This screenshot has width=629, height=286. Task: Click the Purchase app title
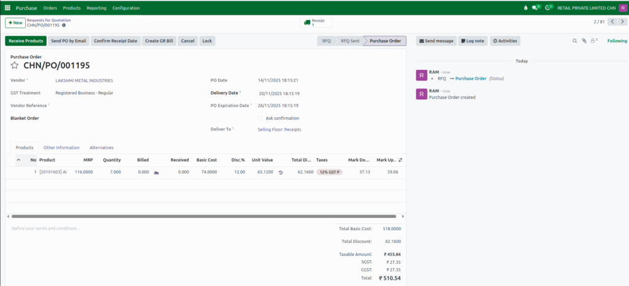(x=26, y=8)
